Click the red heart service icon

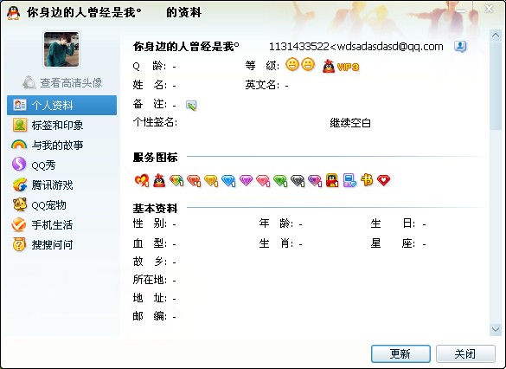383,180
